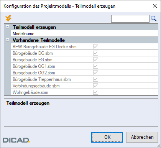Toggle checkbox for Bürogebäude DG.sbm
Screen dimensions: 161x148
pos(95,53)
